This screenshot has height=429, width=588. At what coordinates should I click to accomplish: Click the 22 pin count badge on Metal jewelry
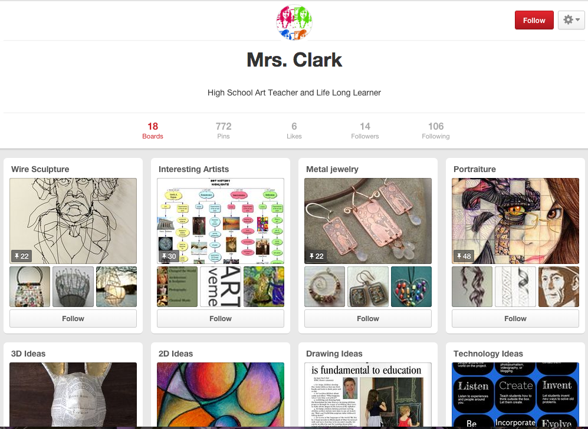317,256
